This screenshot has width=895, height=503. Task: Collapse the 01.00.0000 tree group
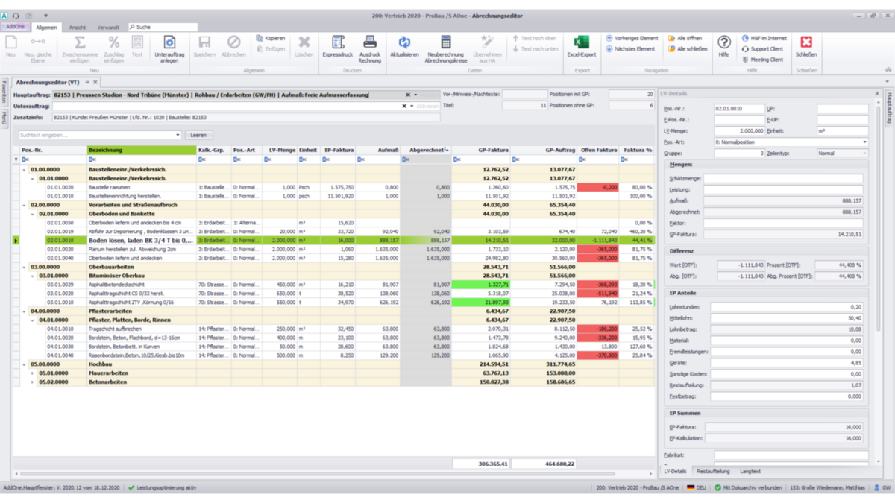point(25,170)
